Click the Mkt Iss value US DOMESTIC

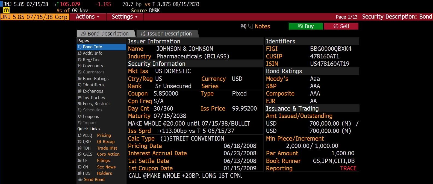(173, 71)
